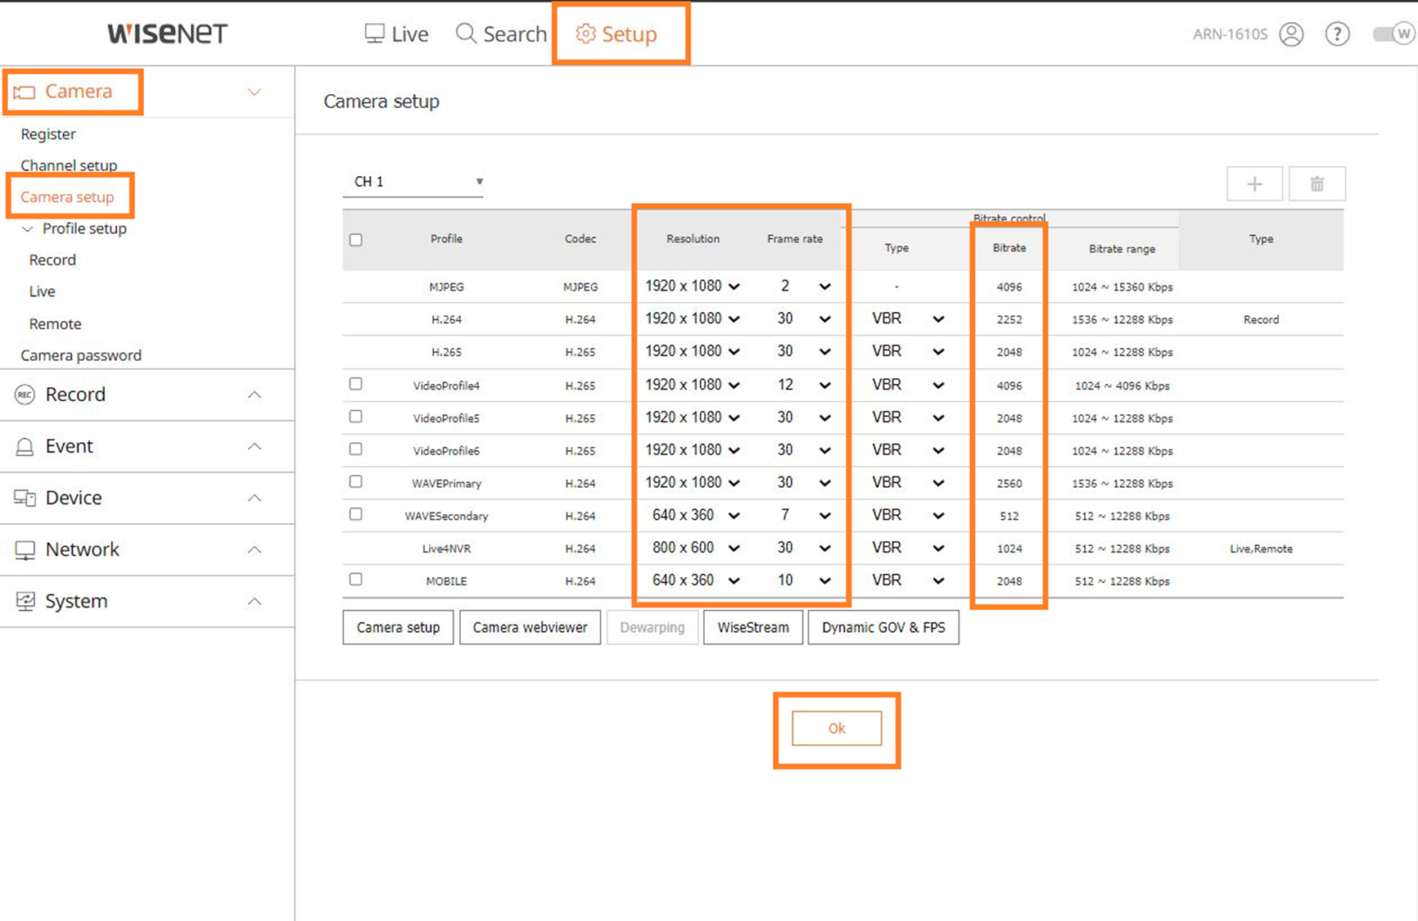Click the Event bell icon
The height and width of the screenshot is (921, 1418).
point(25,447)
